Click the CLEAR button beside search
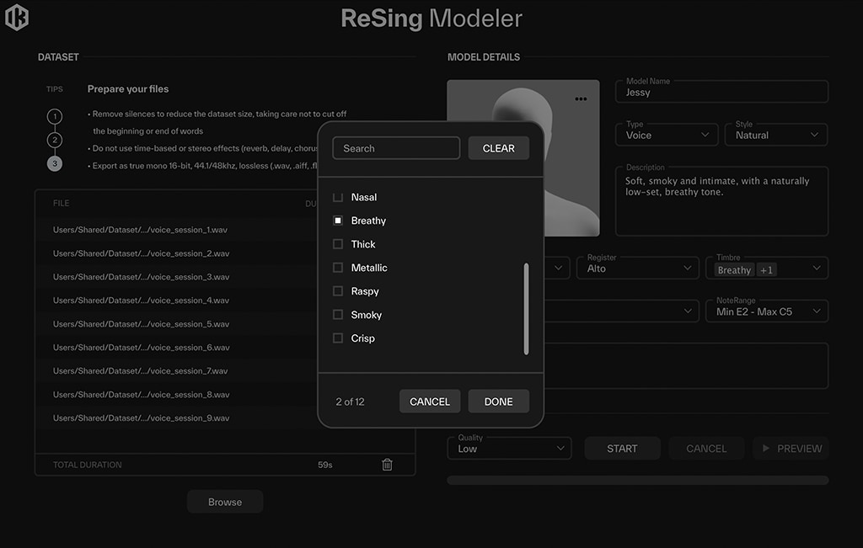863x548 pixels. [499, 148]
